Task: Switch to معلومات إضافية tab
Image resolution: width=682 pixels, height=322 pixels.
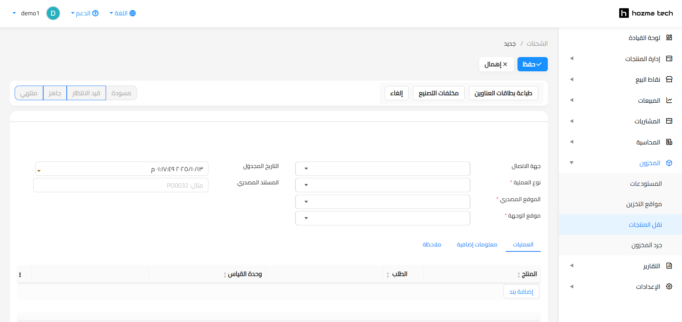Action: coord(477,244)
